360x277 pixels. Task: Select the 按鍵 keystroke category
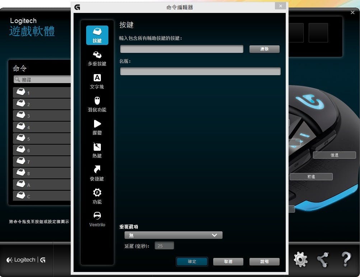[x=97, y=35]
